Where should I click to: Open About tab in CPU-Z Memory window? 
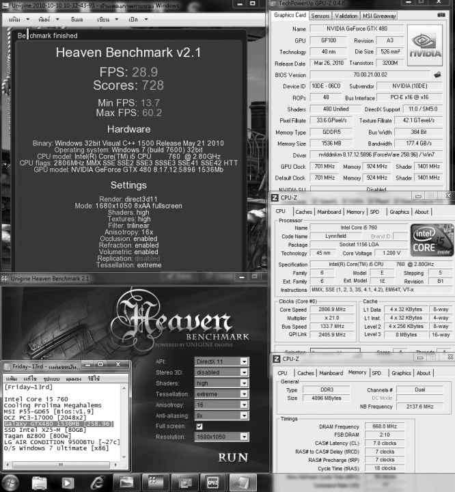[x=424, y=373]
